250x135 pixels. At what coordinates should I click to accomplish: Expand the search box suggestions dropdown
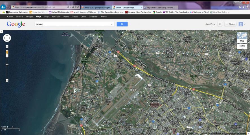click(112, 24)
